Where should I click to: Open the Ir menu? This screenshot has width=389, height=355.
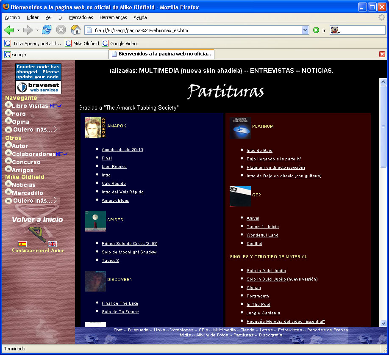61,17
